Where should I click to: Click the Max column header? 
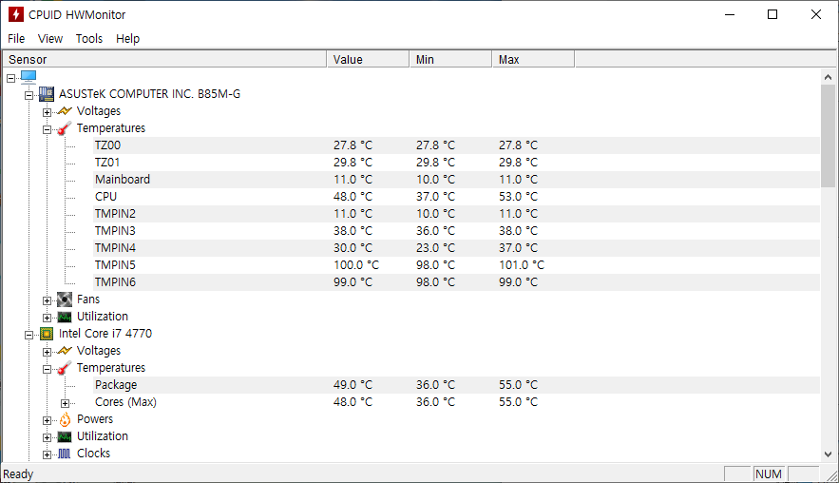(533, 60)
